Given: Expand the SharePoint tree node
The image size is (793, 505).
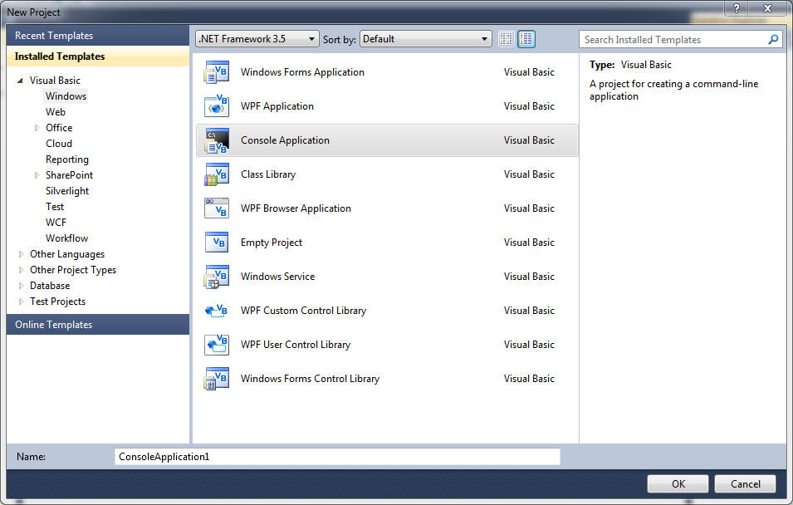Looking at the screenshot, I should point(37,175).
